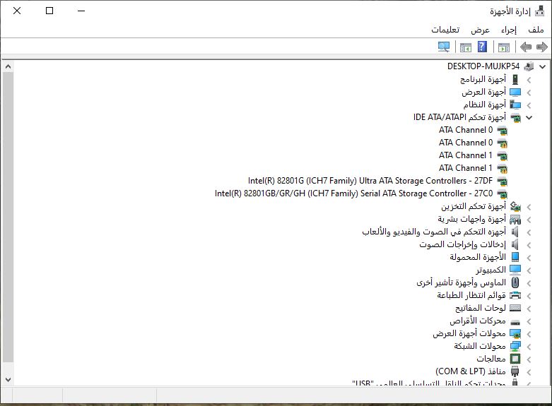Click the أجهزة النظام category icon
The width and height of the screenshot is (552, 406).
tap(515, 105)
